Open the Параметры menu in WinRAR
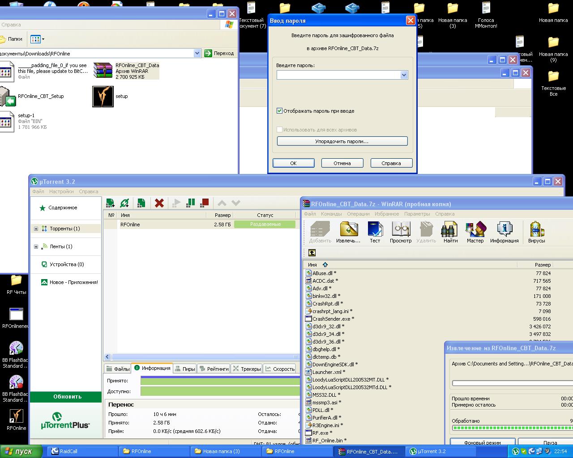The height and width of the screenshot is (458, 573). pos(417,214)
